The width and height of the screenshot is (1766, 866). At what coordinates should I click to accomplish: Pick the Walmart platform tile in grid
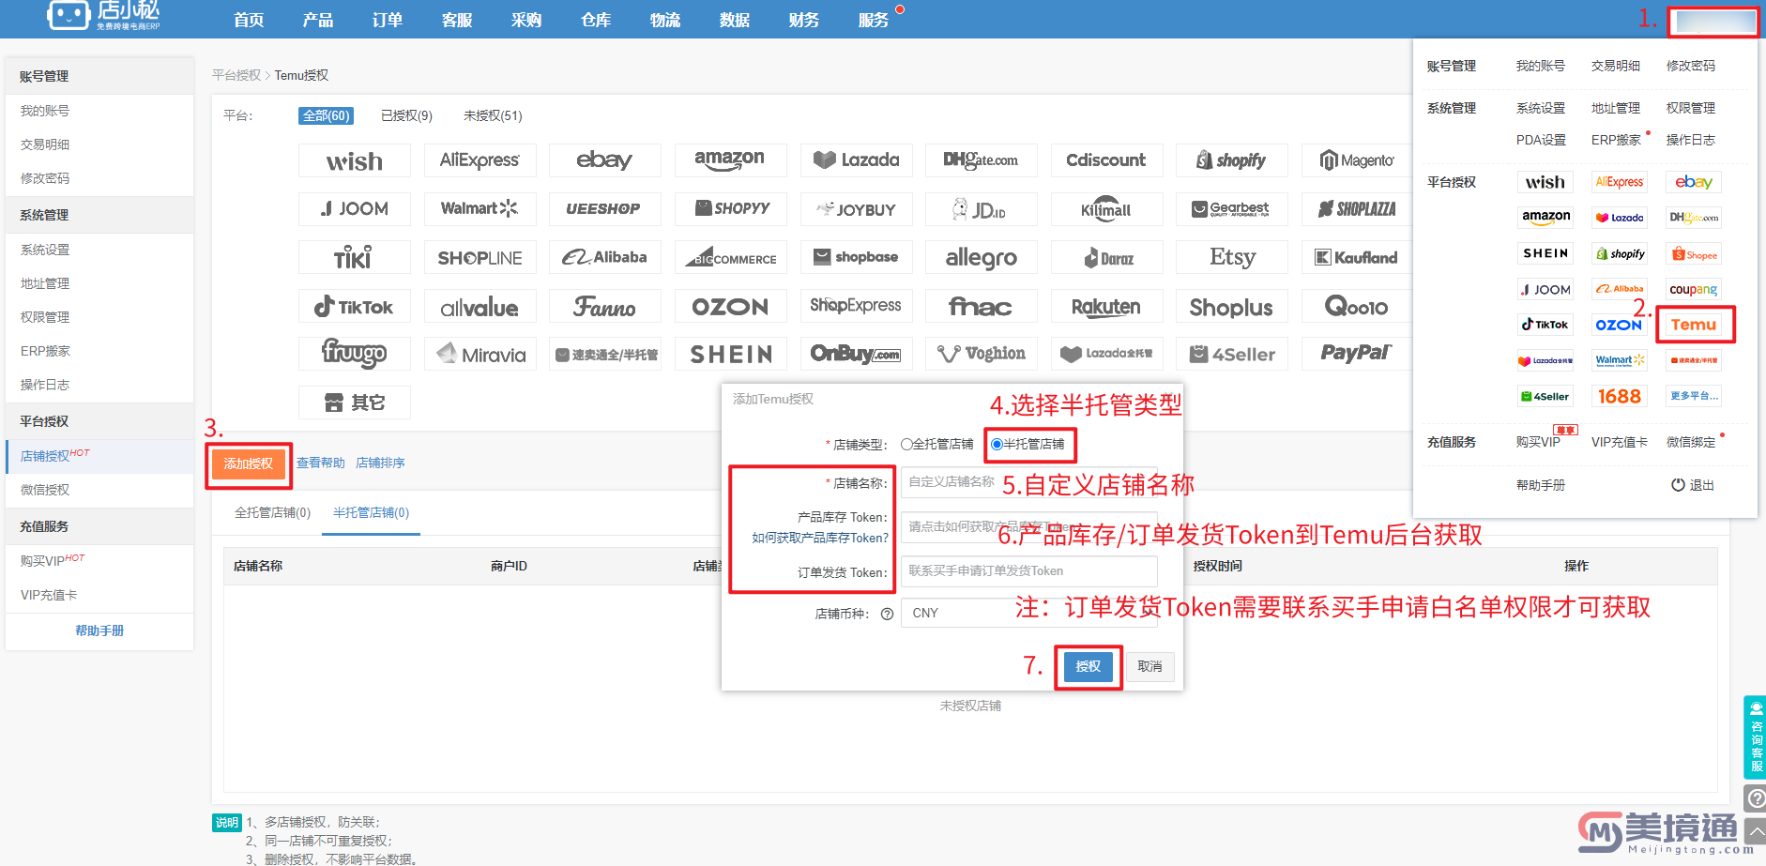(x=480, y=208)
